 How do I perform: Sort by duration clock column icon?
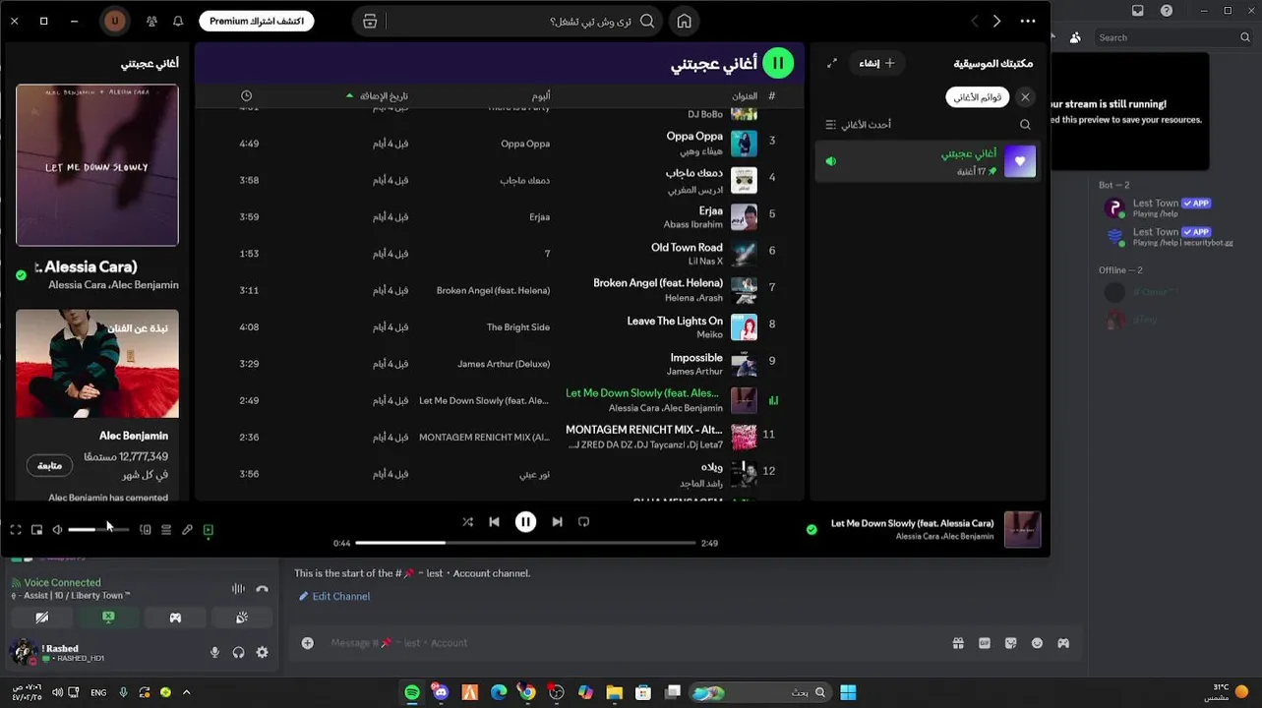point(246,95)
